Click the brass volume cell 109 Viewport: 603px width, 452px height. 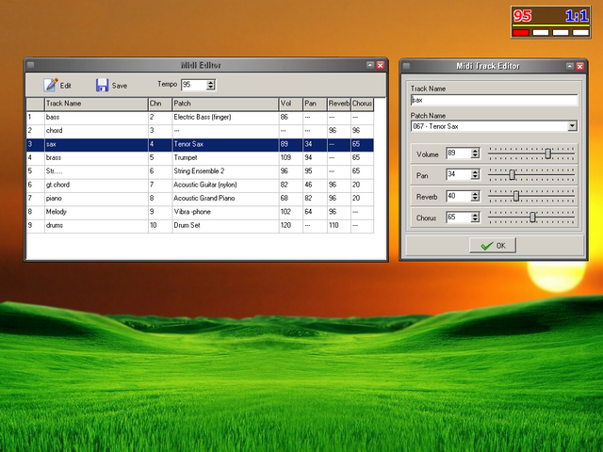[291, 158]
